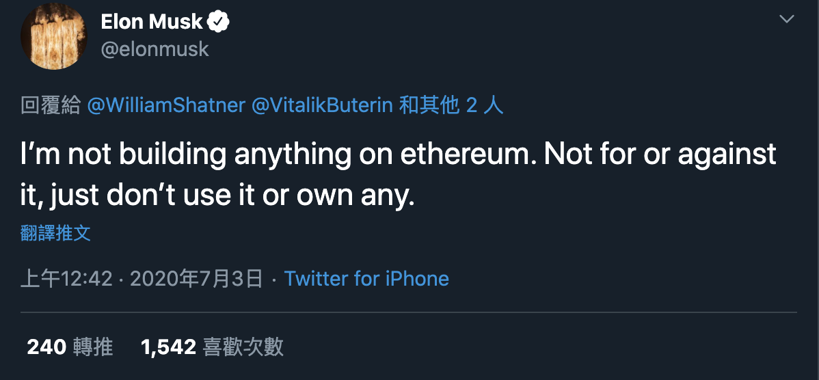Image resolution: width=819 pixels, height=380 pixels.
Task: Open the tweet options chevron menu
Action: pos(788,20)
